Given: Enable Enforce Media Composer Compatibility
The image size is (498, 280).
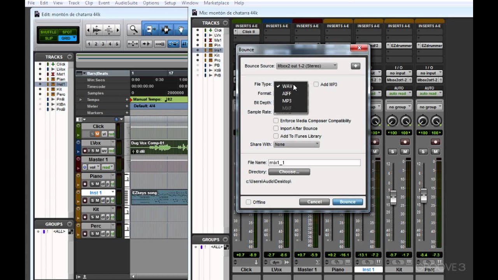Looking at the screenshot, I should pyautogui.click(x=276, y=121).
